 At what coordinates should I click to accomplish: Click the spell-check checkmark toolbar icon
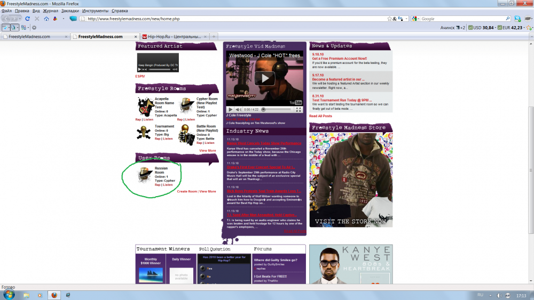[x=5, y=28]
